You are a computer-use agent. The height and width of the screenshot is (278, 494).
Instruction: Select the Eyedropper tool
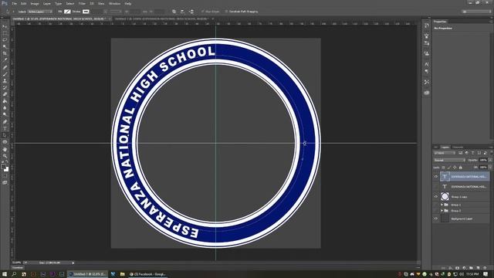tap(5, 60)
